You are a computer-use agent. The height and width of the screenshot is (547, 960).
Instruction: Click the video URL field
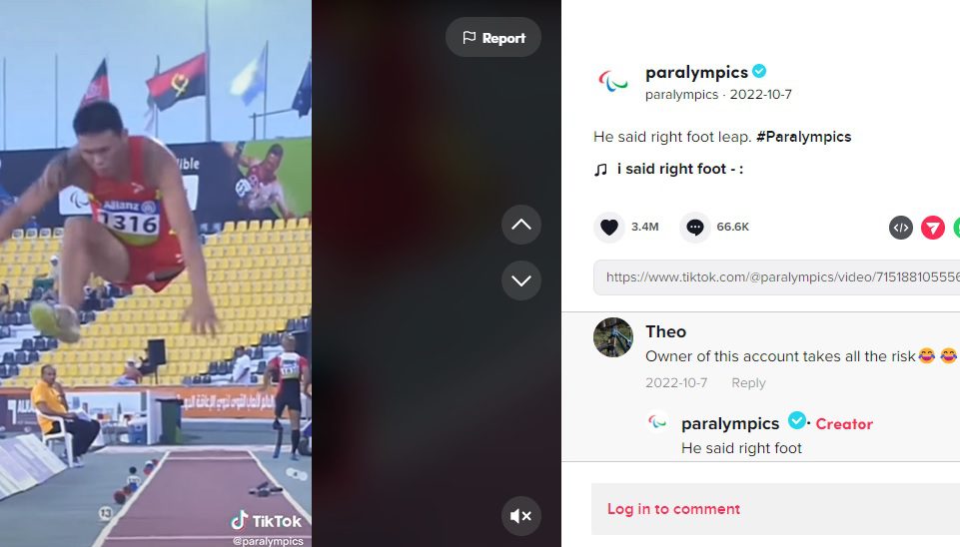[x=776, y=277]
